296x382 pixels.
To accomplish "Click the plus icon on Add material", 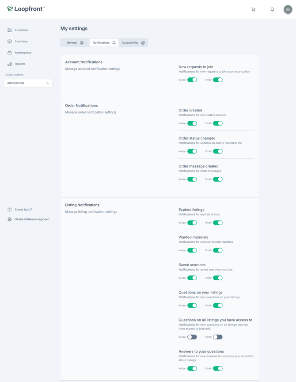I will point(48,83).
